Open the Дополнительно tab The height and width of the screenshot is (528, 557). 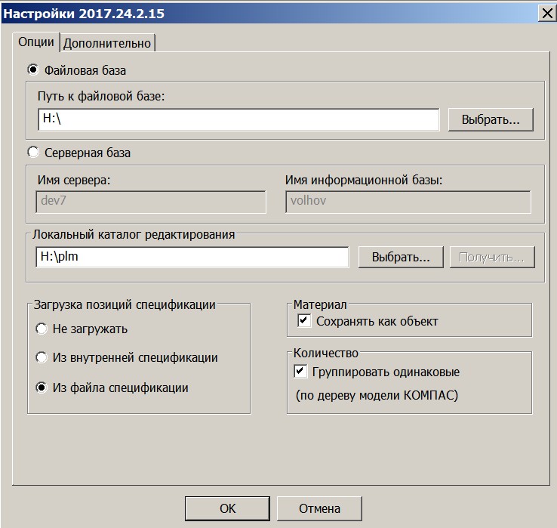(x=108, y=43)
